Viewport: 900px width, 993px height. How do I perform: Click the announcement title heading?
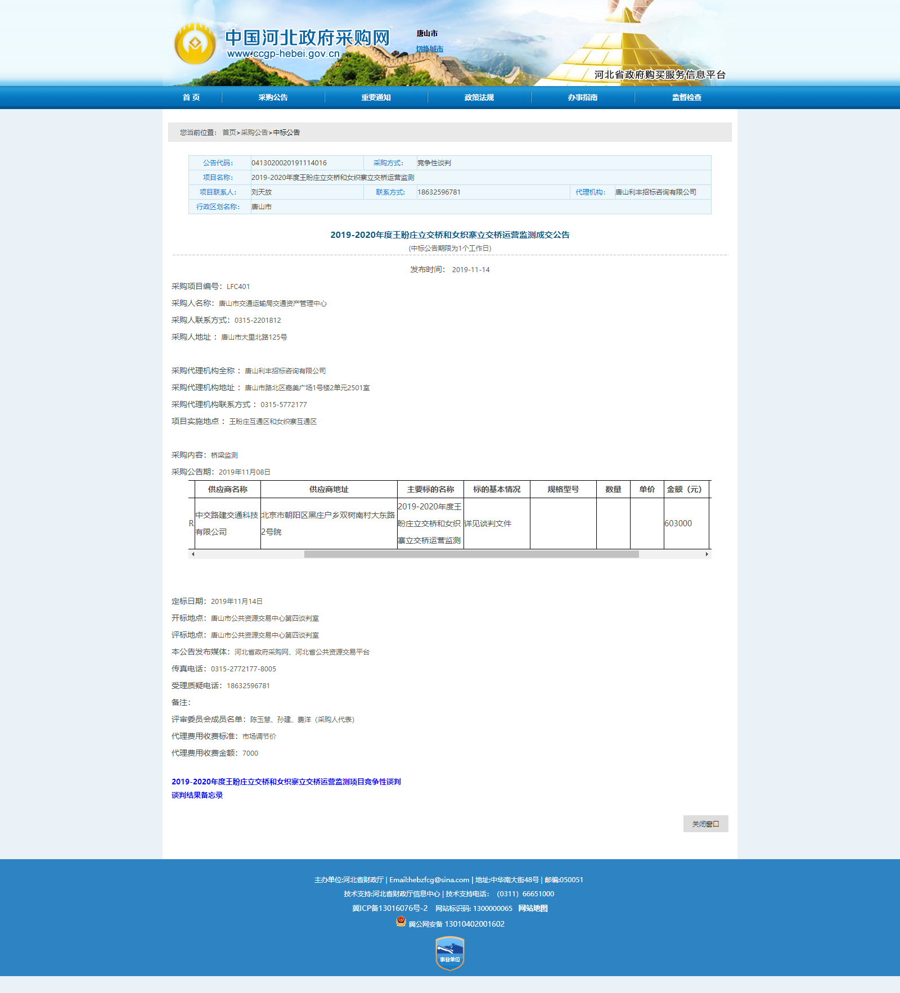(x=450, y=235)
